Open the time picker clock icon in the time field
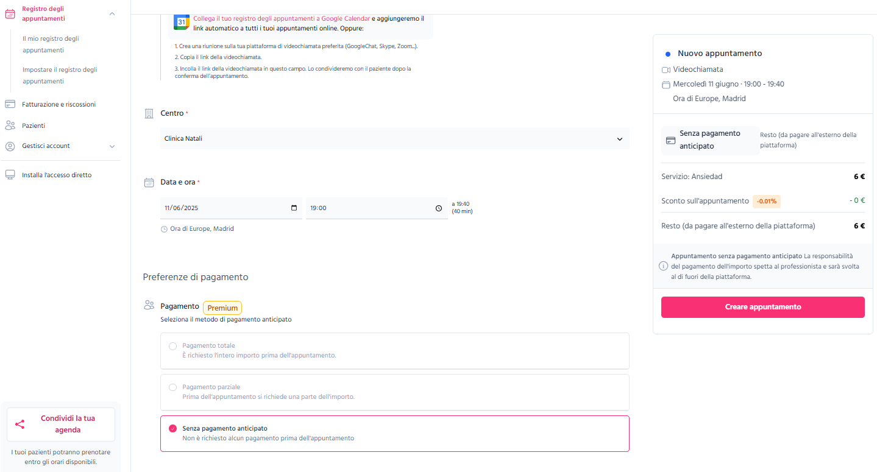 point(439,208)
